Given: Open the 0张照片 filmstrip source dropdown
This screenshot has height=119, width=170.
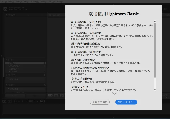Looking at the screenshot, I should [42, 101].
